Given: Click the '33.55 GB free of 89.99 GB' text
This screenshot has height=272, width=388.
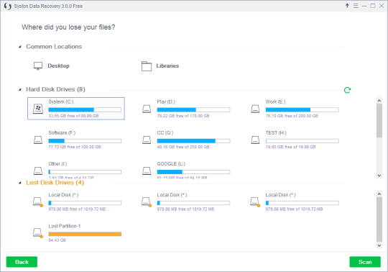Looking at the screenshot, I should (x=73, y=116).
